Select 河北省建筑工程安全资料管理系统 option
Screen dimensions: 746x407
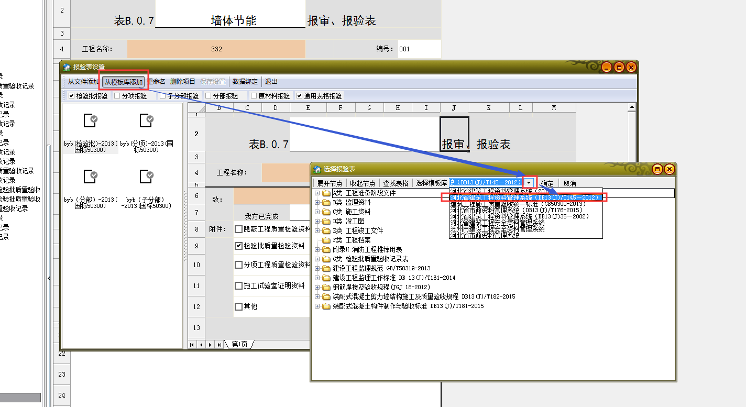(526, 223)
